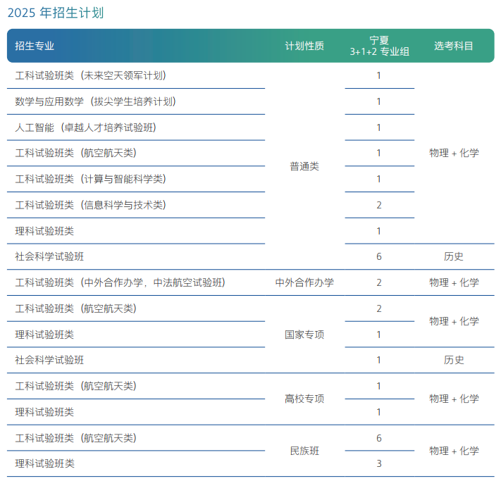Select the 计划性质 column header

304,46
